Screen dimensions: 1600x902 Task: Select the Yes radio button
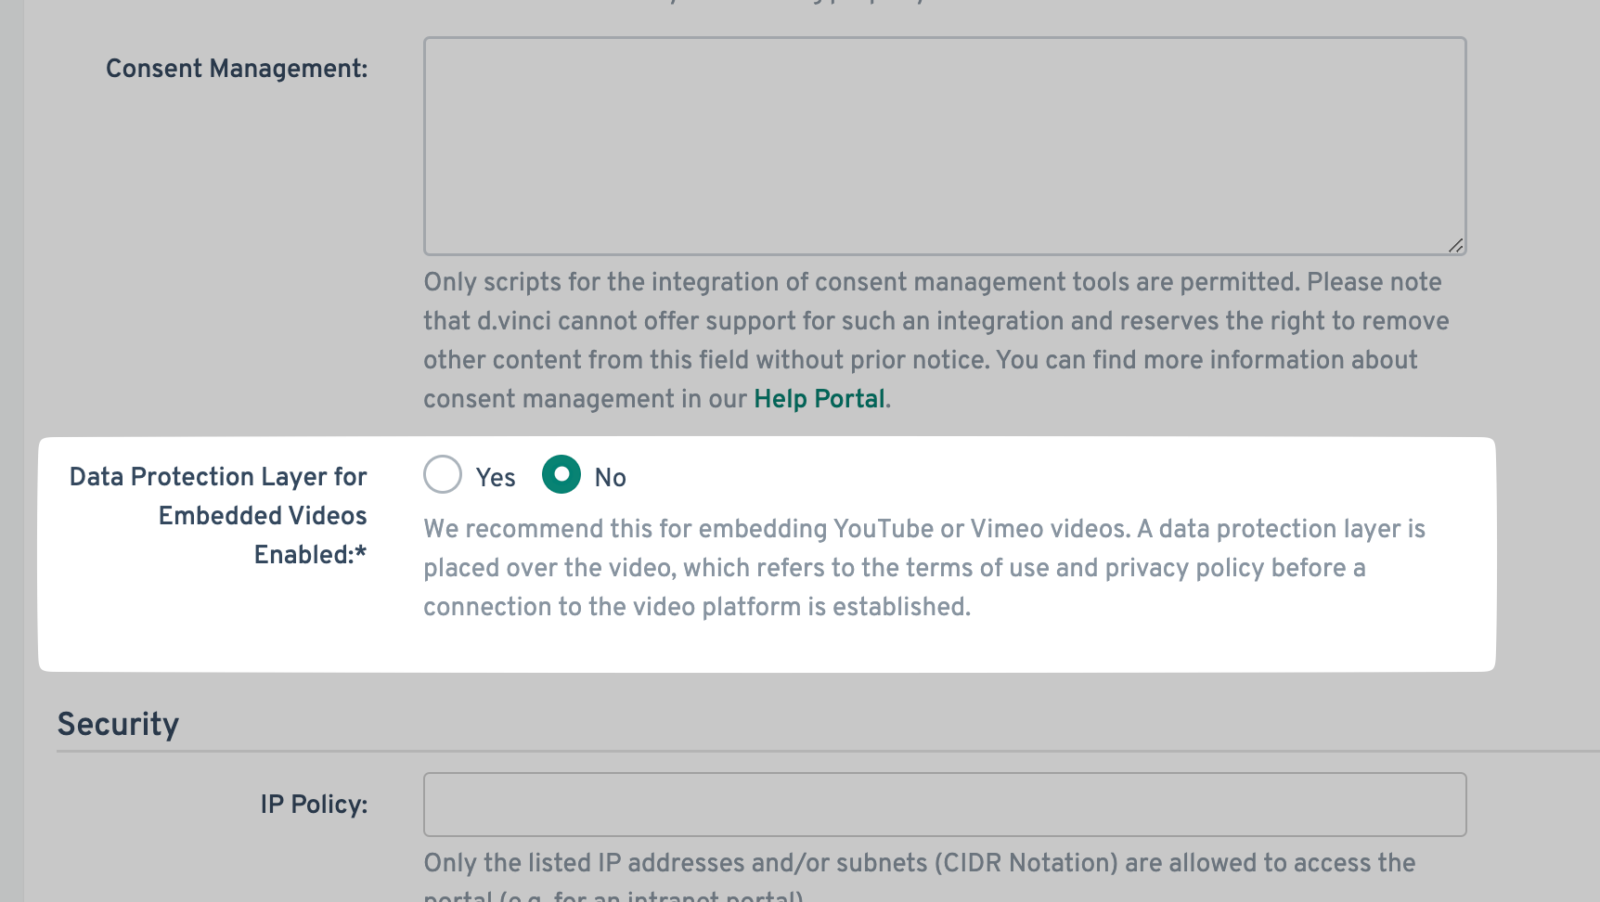pyautogui.click(x=443, y=474)
